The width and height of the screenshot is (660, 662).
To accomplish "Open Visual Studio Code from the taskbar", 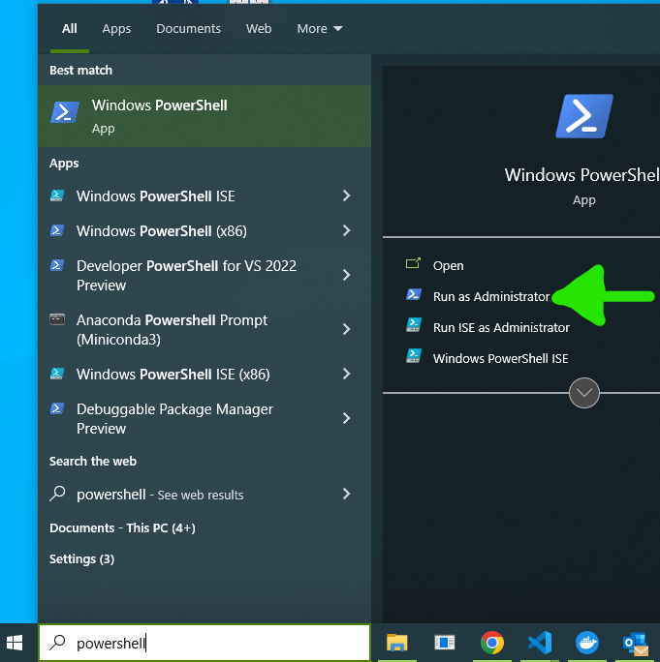I will tap(540, 643).
